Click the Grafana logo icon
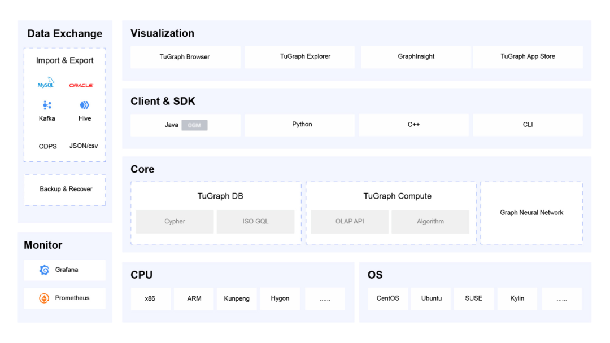 pos(45,270)
